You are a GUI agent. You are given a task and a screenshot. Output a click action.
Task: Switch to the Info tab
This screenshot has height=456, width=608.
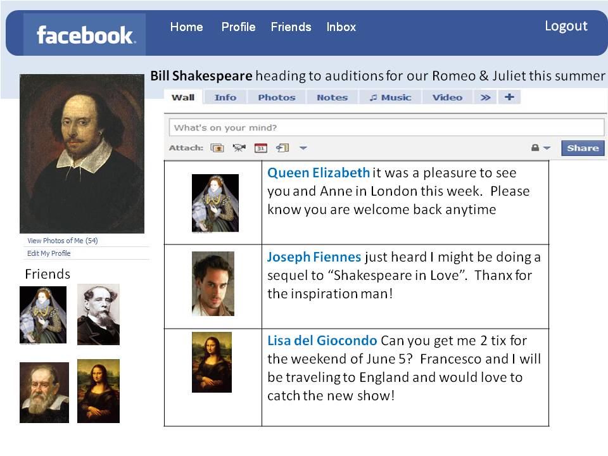click(225, 98)
